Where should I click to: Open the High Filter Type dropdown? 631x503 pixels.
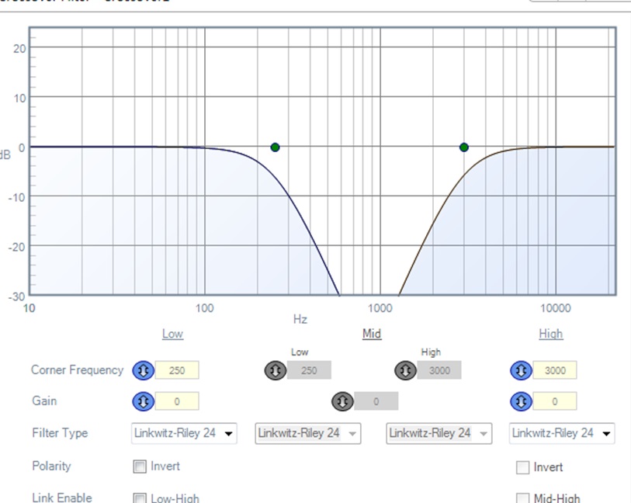click(x=562, y=433)
